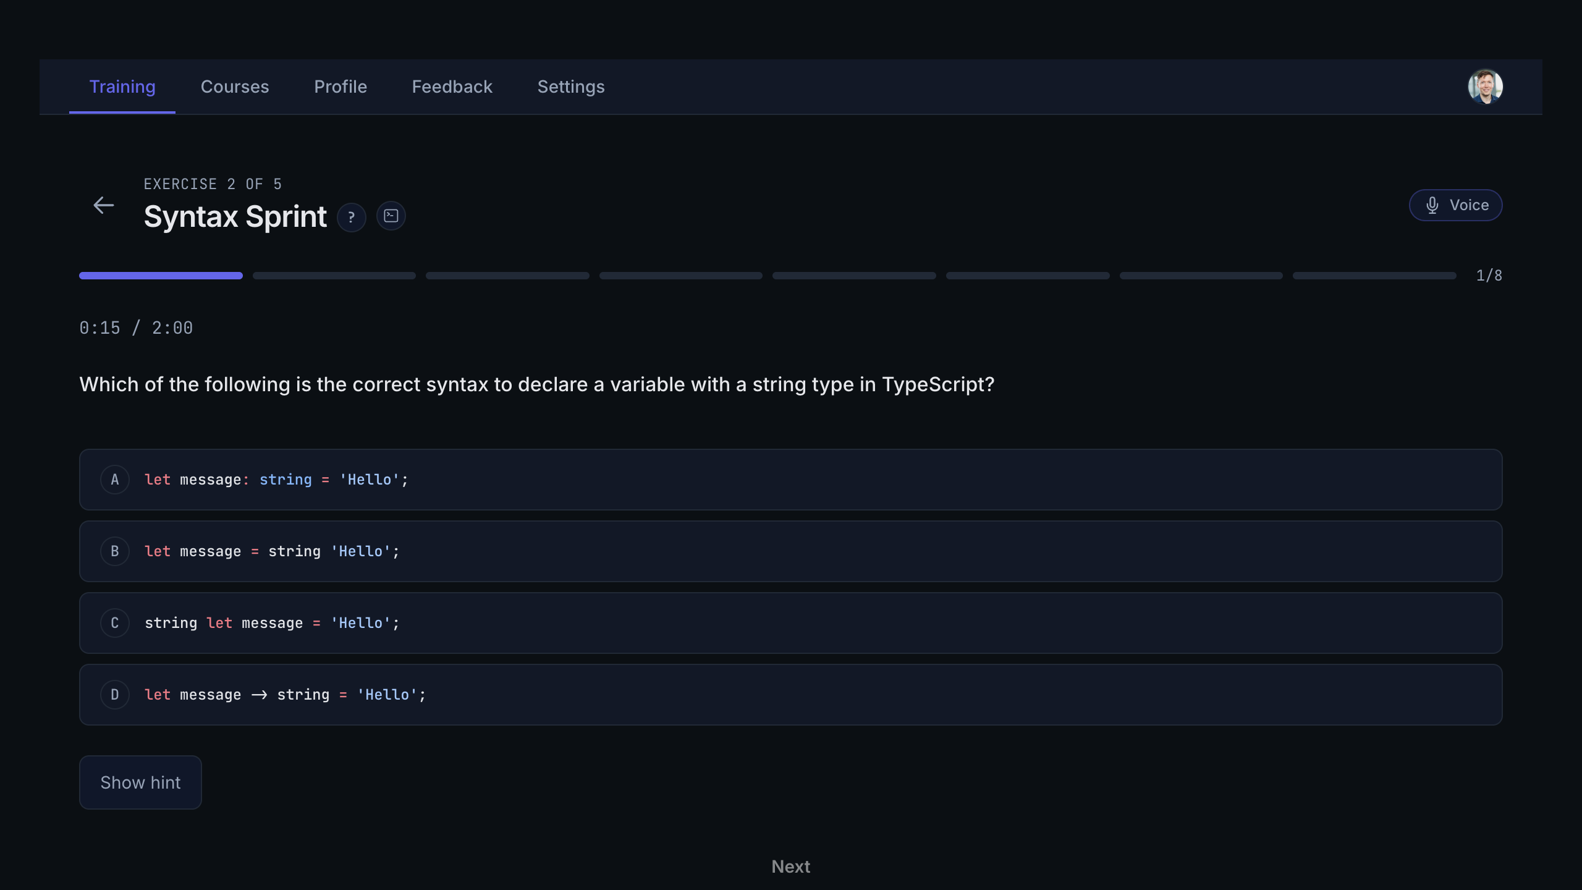Open the help icon beside Syntax Sprint
The width and height of the screenshot is (1582, 890).
click(351, 216)
